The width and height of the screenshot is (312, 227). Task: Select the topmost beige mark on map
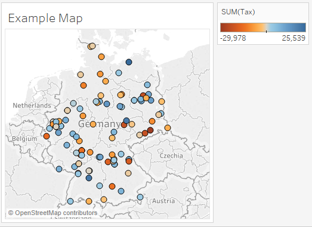(92, 46)
